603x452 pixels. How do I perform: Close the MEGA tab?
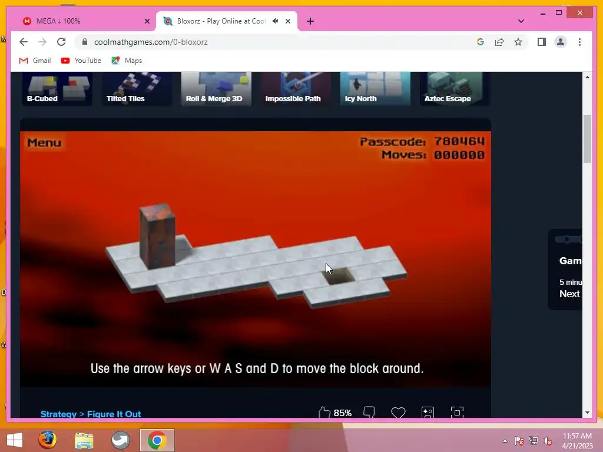(147, 21)
